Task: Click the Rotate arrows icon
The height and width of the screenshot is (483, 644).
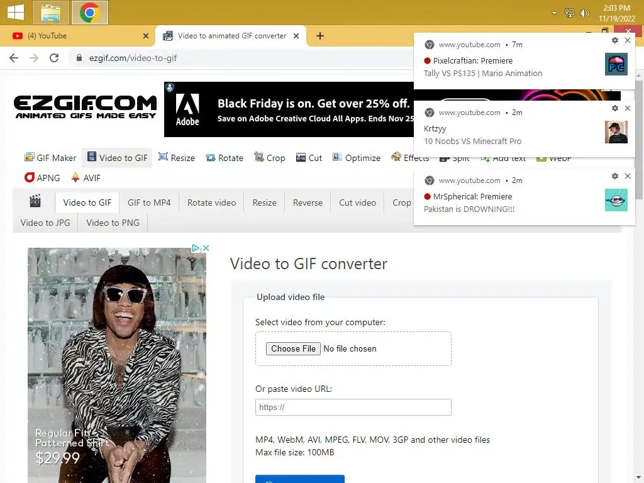Action: point(210,158)
